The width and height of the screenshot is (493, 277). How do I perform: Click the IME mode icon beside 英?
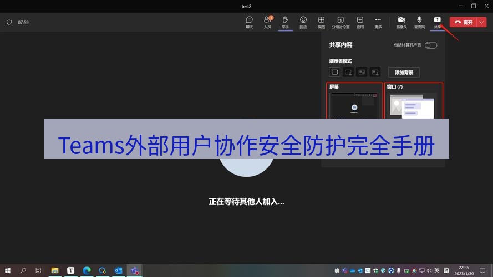446,270
